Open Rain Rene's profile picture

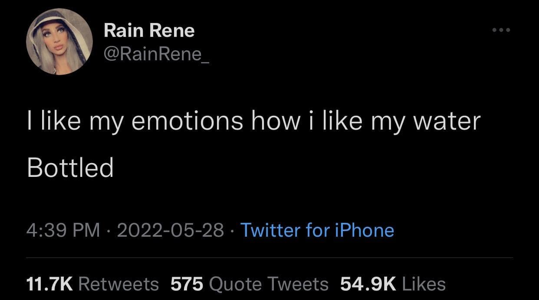pos(59,42)
